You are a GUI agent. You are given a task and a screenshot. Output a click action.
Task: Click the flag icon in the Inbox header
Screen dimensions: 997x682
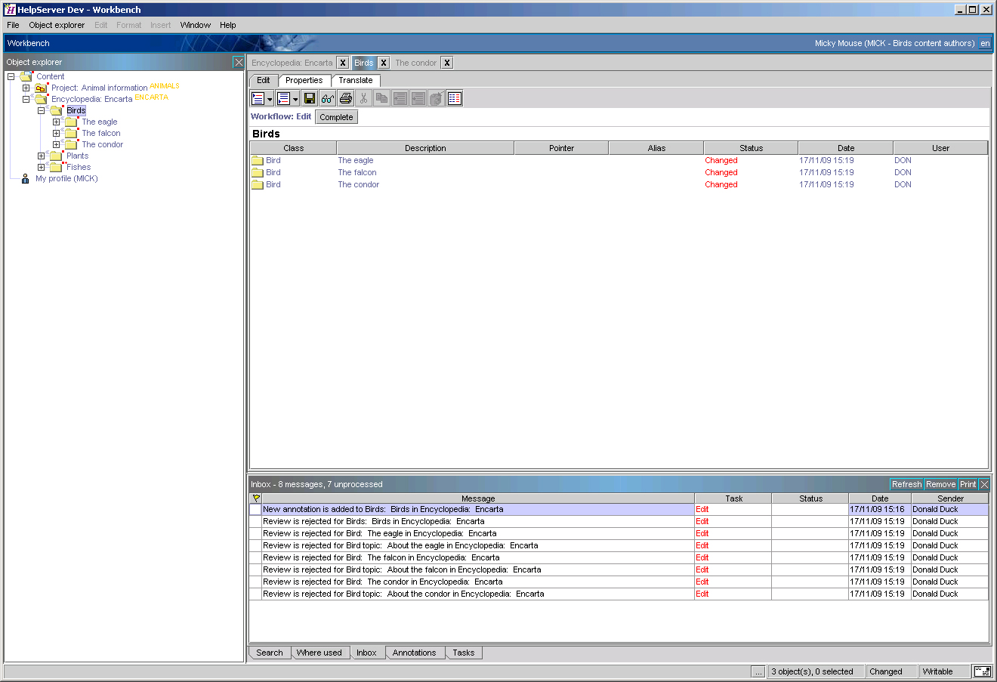pyautogui.click(x=256, y=498)
